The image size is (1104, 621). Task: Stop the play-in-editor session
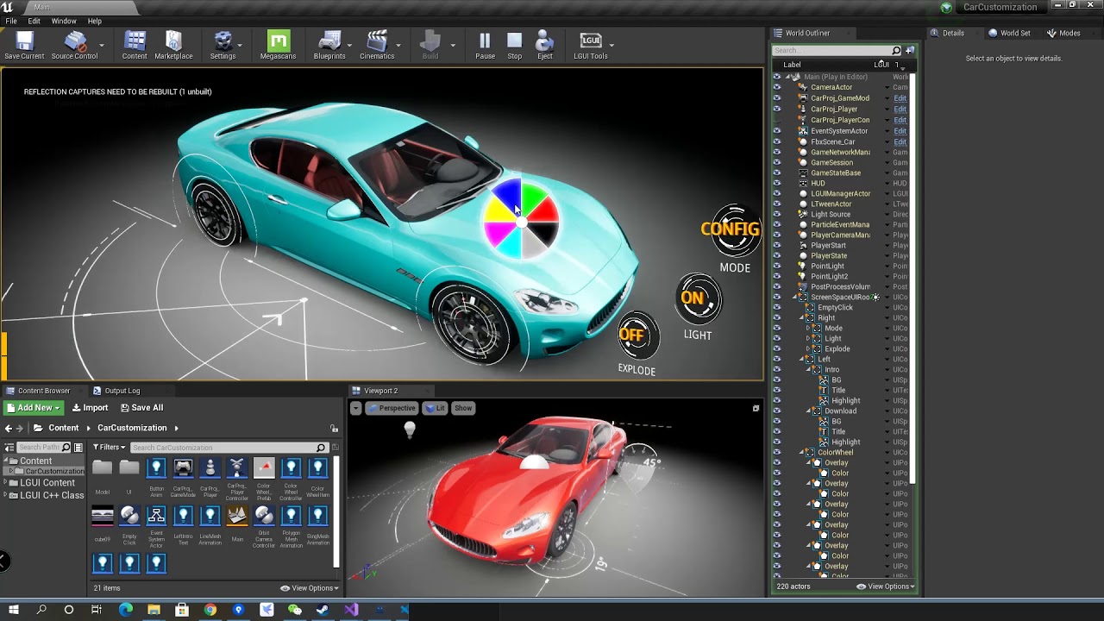coord(515,46)
